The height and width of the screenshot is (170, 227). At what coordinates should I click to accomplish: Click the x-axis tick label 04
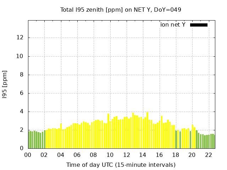tap(61, 155)
